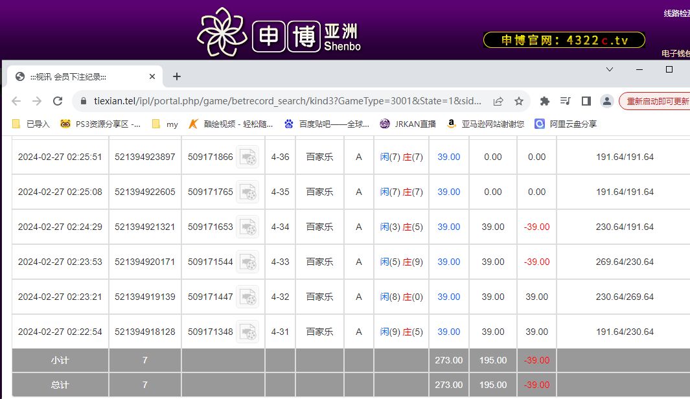Open video replay for bet 509171348
This screenshot has height=399, width=690.
pos(247,332)
